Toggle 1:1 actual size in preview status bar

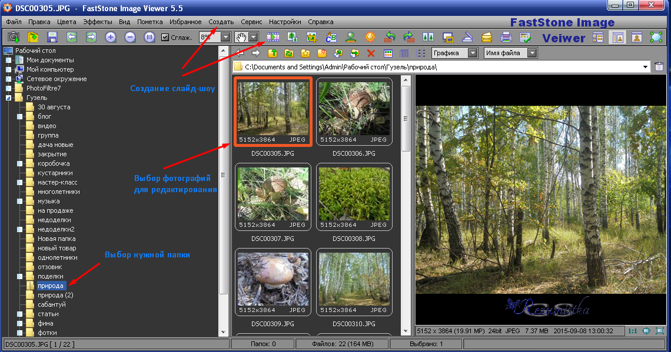(x=633, y=331)
